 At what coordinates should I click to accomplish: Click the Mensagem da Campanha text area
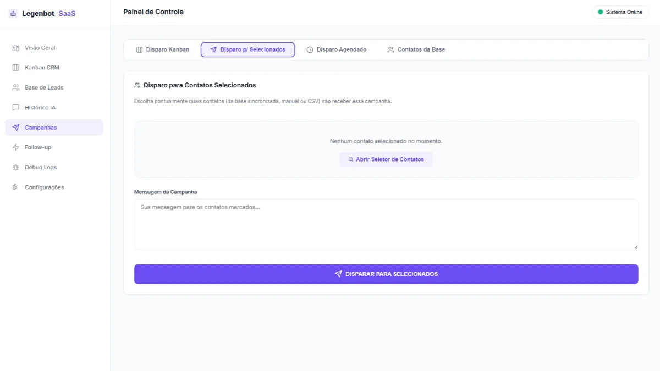click(386, 224)
